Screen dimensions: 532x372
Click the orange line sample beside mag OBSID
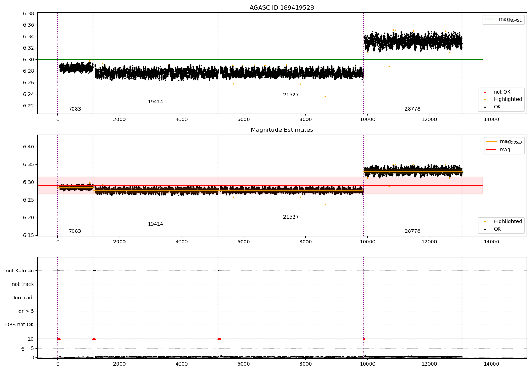pos(491,142)
